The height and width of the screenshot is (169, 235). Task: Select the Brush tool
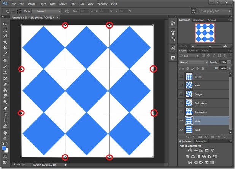pos(5,67)
